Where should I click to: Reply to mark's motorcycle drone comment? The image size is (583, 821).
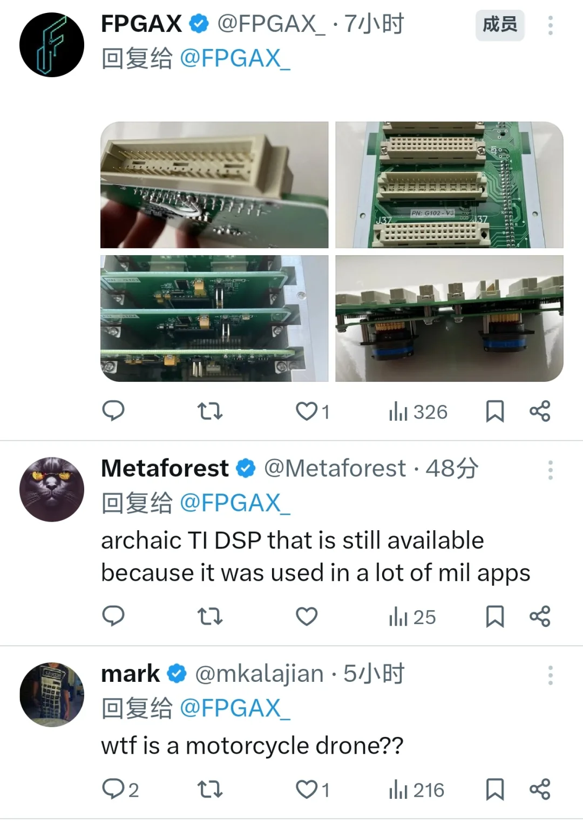pos(113,789)
